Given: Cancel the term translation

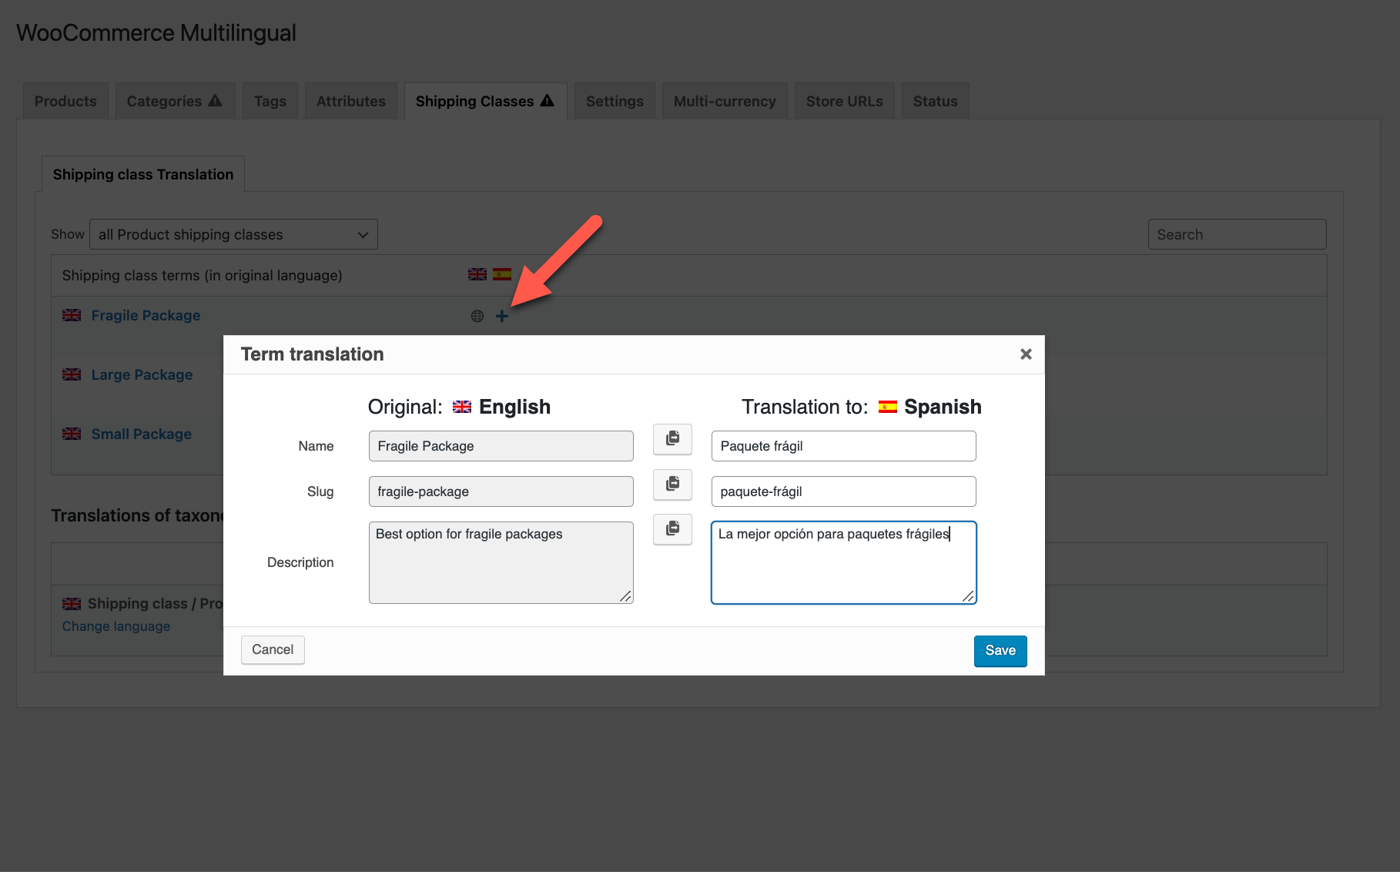Looking at the screenshot, I should click(273, 649).
